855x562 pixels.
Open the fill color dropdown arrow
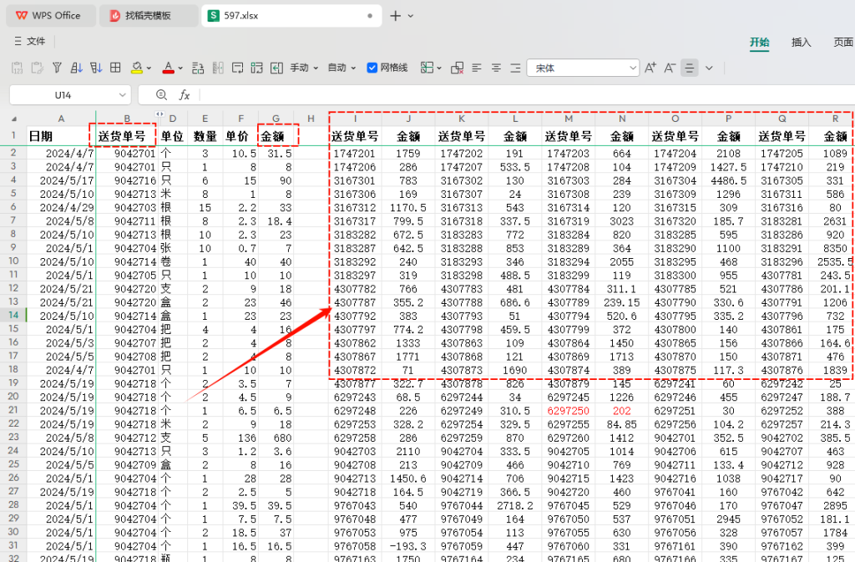coord(149,68)
